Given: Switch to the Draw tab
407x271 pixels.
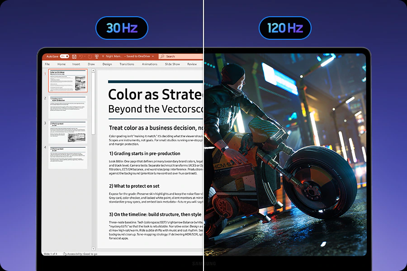Looking at the screenshot, I should click(x=91, y=64).
